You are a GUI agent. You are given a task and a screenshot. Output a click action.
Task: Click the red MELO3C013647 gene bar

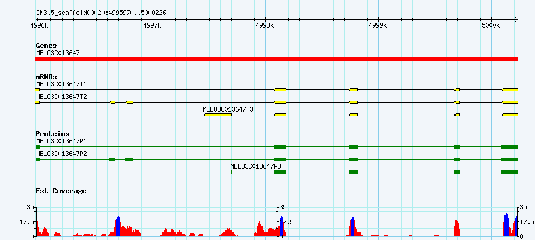[x=277, y=59]
